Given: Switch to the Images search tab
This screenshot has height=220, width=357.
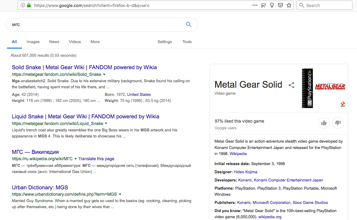Looking at the screenshot, I should pos(33,42).
